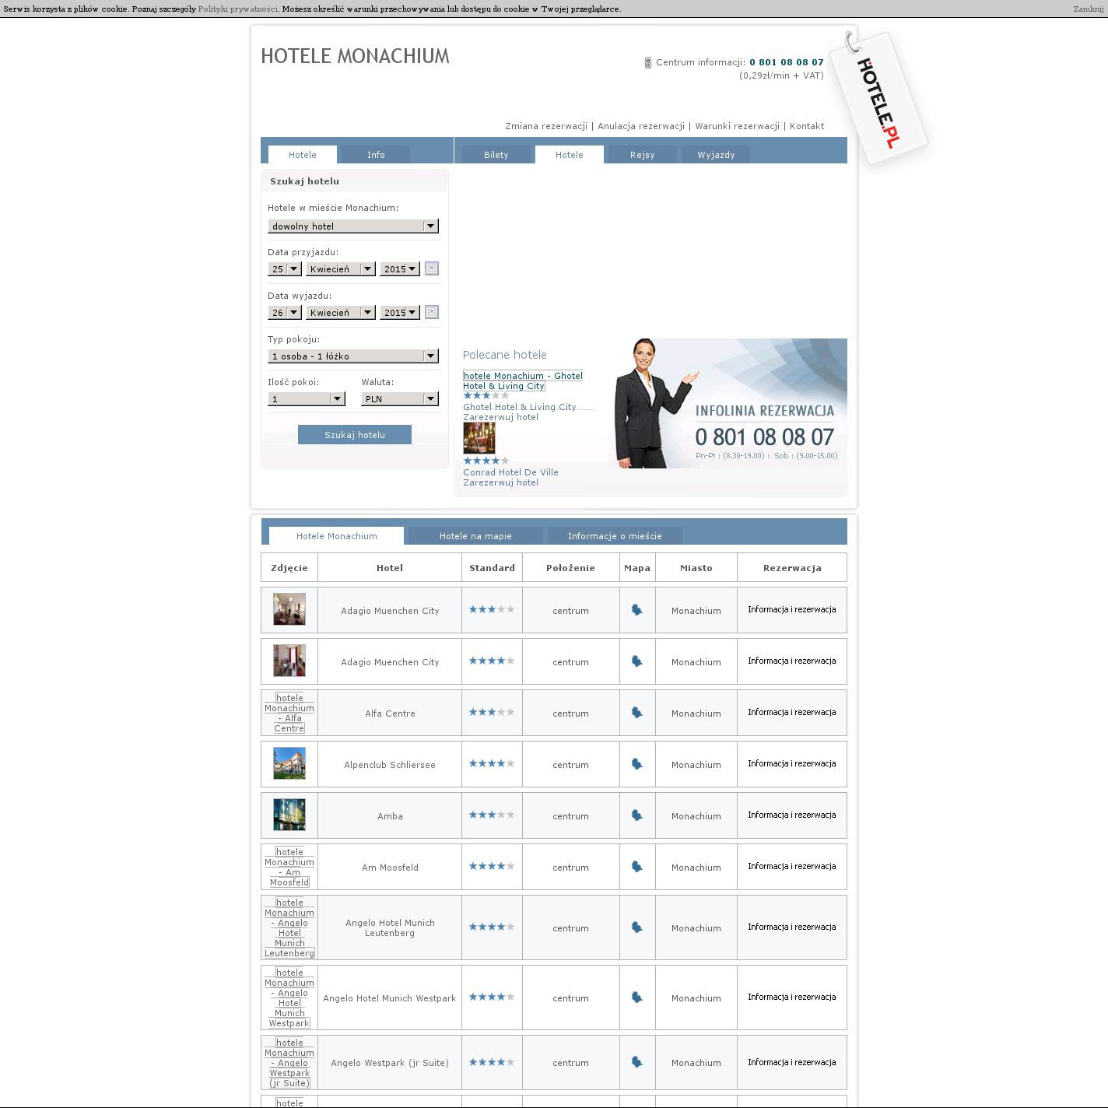Image resolution: width=1108 pixels, height=1108 pixels.
Task: Open departure day dropdown showing 26
Action: pos(284,312)
